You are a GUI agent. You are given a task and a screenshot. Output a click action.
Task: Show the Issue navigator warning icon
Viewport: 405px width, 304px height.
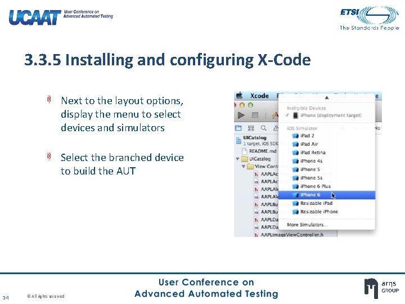(x=276, y=128)
